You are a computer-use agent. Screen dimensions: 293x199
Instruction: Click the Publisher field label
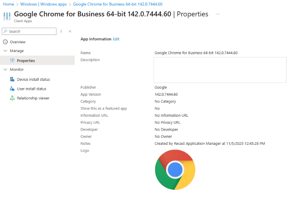[88, 87]
